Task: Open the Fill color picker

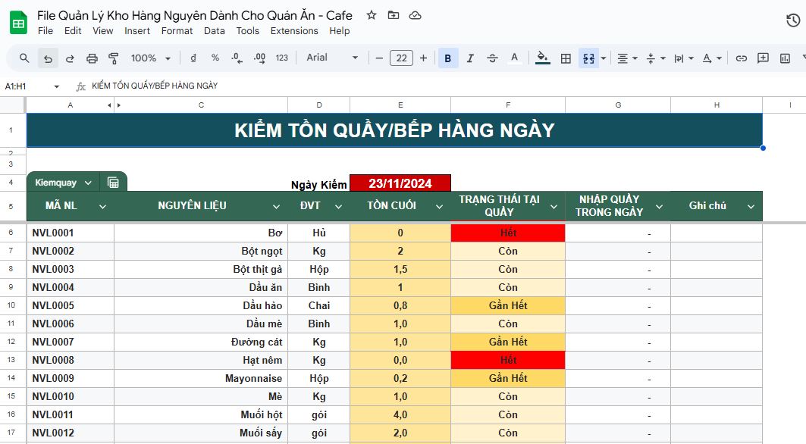Action: [x=542, y=58]
